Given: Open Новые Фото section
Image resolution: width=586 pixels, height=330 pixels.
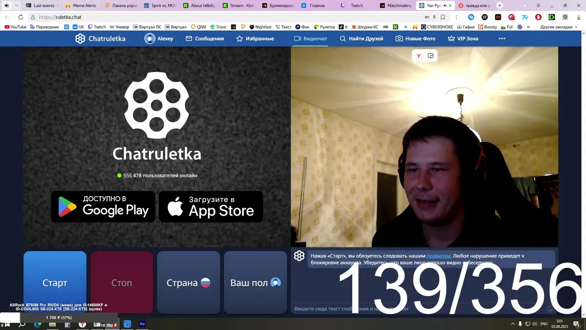Looking at the screenshot, I should coord(415,38).
